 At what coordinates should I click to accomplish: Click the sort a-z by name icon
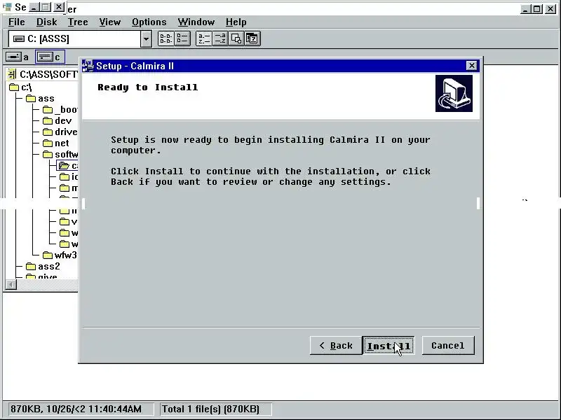(x=204, y=38)
